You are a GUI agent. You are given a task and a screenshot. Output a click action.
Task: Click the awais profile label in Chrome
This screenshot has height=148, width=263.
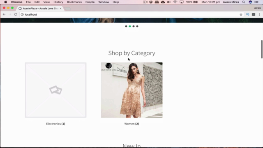pos(258,8)
